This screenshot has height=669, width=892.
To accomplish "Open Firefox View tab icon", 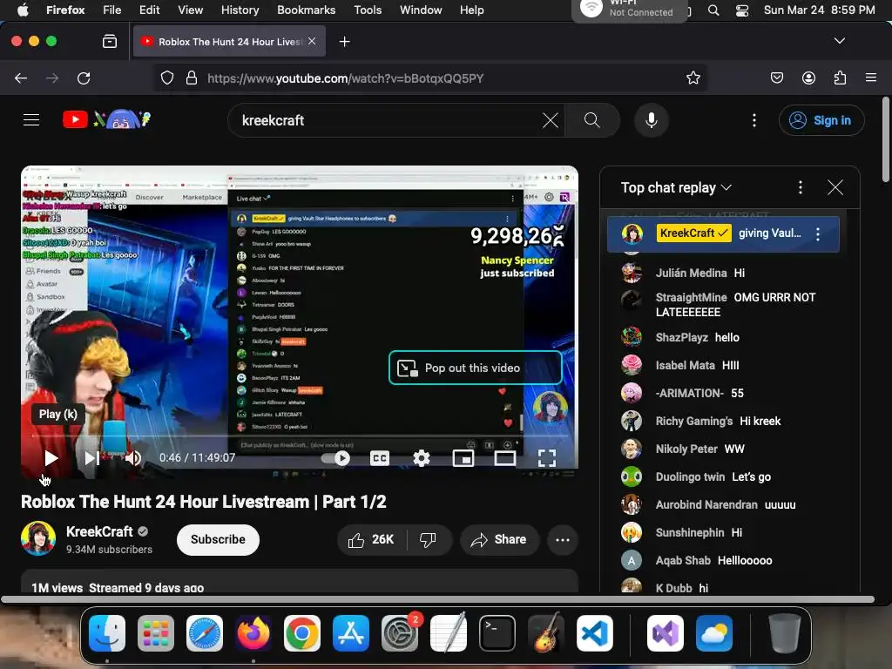I will [110, 41].
